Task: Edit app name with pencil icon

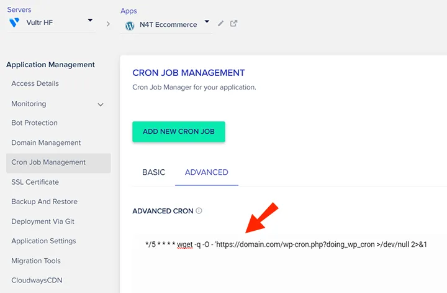Action: 220,24
